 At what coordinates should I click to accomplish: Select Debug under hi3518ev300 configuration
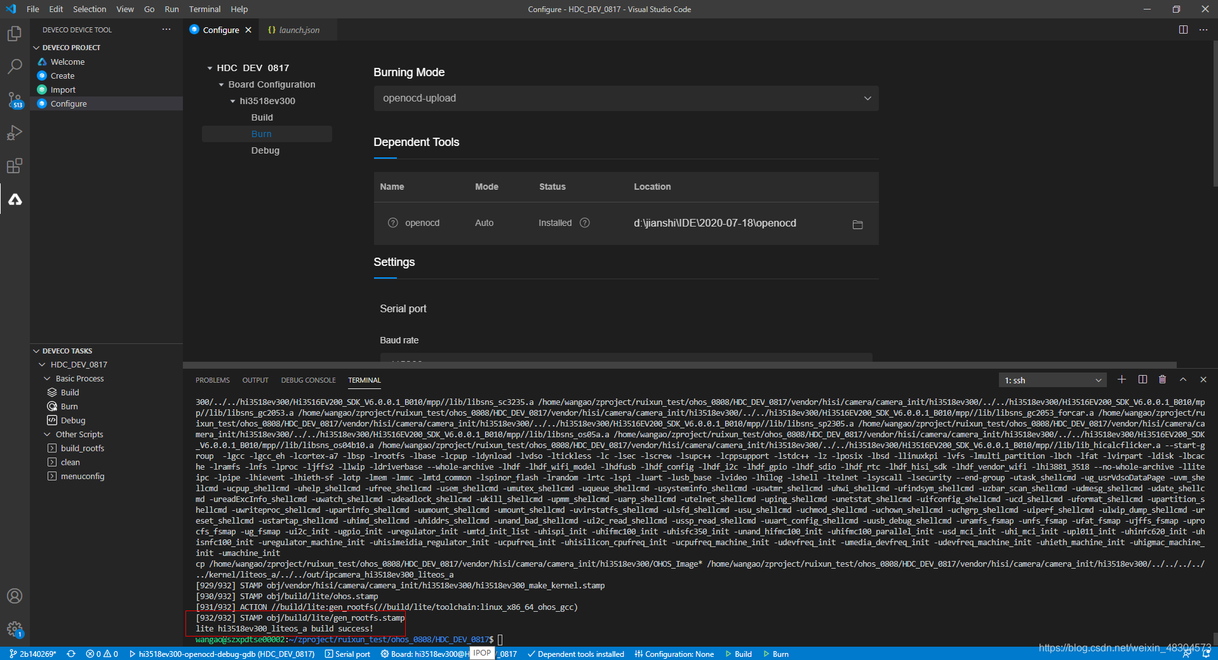265,150
